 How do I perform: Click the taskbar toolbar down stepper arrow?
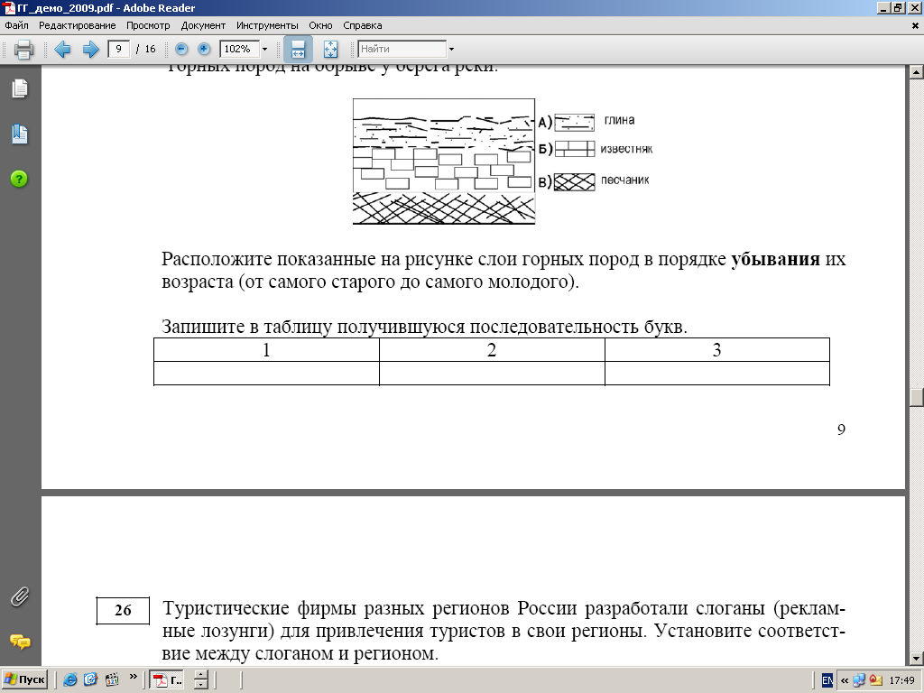(x=201, y=685)
